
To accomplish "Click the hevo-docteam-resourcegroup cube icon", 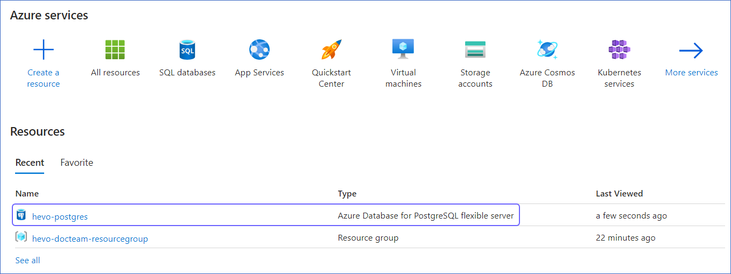I will 22,237.
